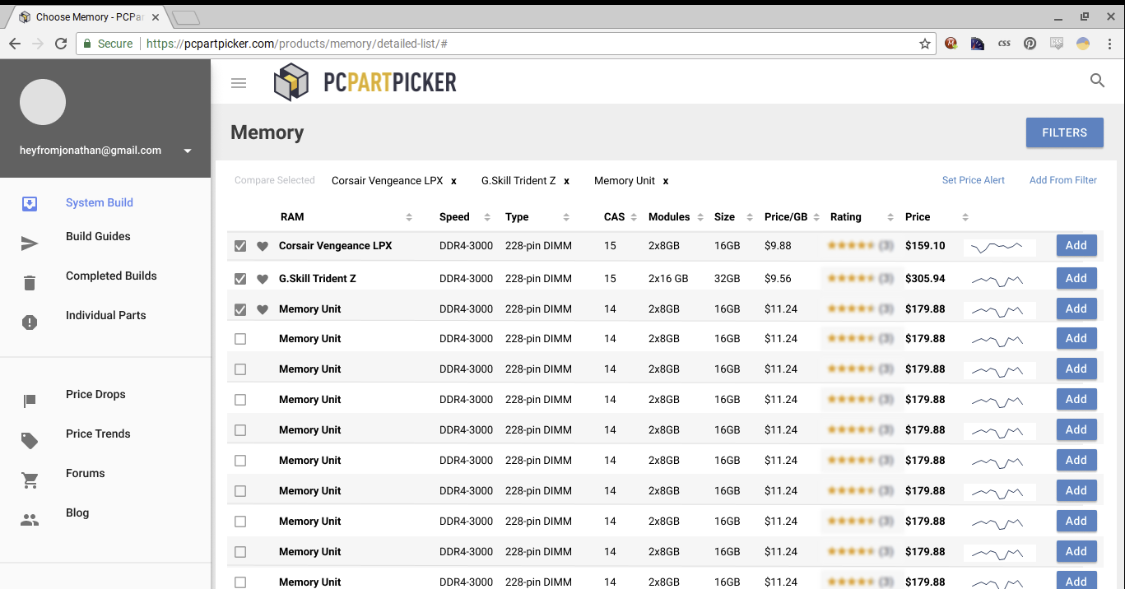
Task: Click Add From Filter link
Action: pyautogui.click(x=1063, y=181)
